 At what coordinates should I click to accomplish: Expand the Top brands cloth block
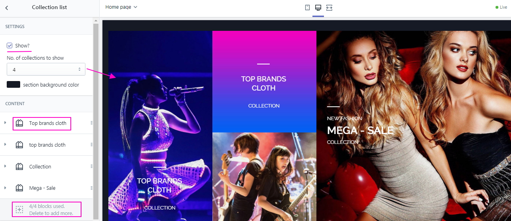coord(5,123)
